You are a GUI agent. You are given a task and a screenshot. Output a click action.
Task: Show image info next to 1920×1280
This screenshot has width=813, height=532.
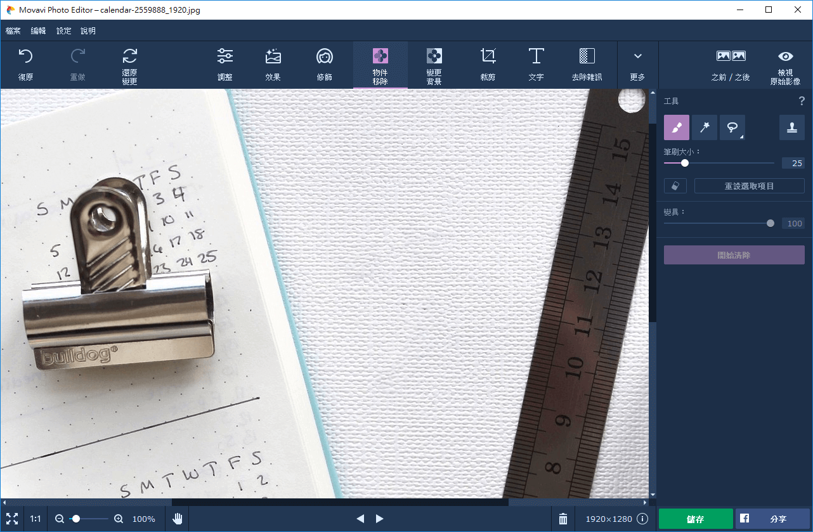click(642, 519)
